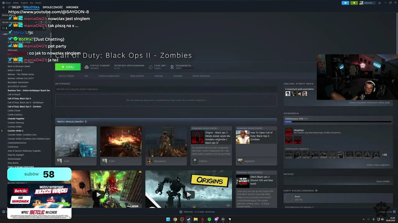The image size is (398, 223).
Task: Open Glitch Black ops 2 guide
Action: 256,189
